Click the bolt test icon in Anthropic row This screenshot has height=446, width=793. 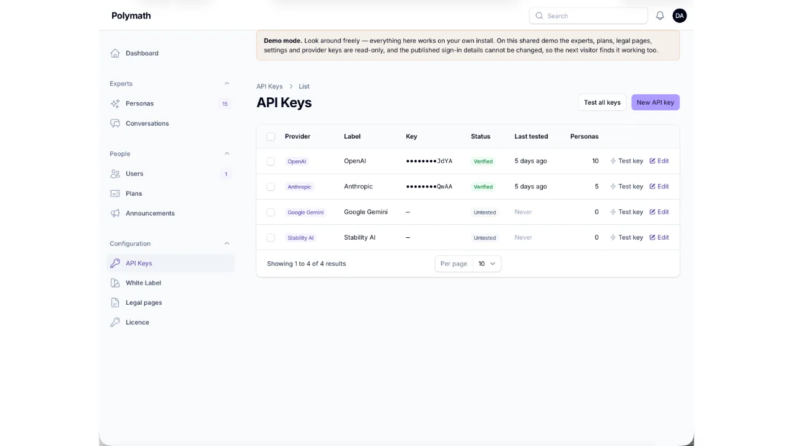[613, 186]
